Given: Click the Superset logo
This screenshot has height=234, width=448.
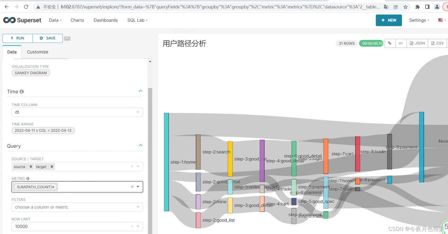Looking at the screenshot, I should 22,20.
